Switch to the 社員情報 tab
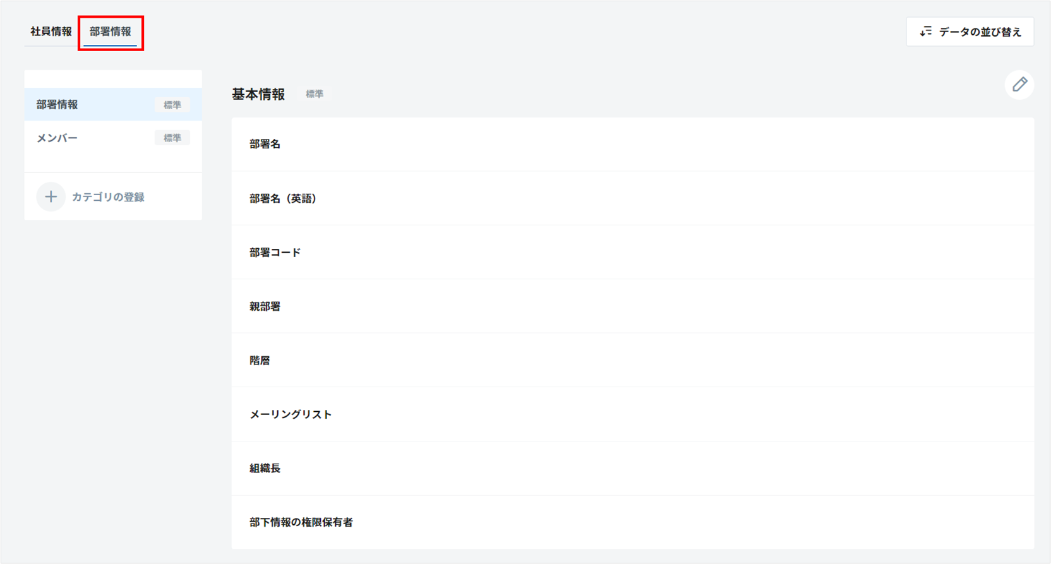 (51, 32)
